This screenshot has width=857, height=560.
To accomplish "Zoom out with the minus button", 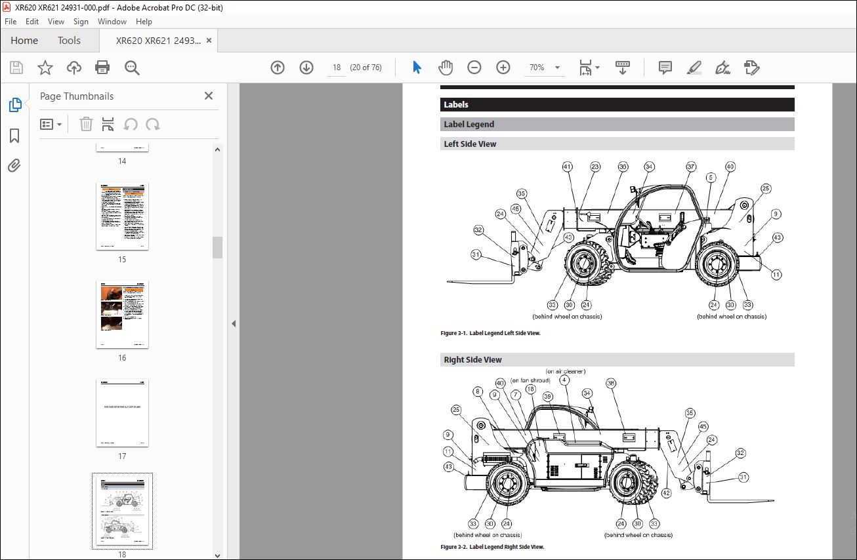I will [x=474, y=68].
